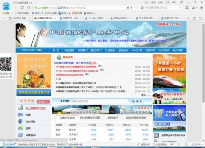Click the restore closed tab undo icon
The height and width of the screenshot is (148, 205).
click(200, 18)
